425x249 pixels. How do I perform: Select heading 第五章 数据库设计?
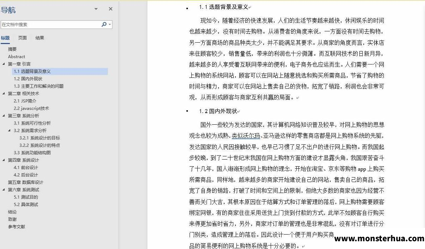26,182
